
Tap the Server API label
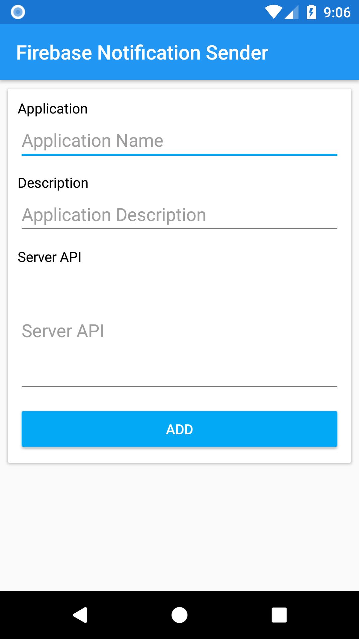50,257
